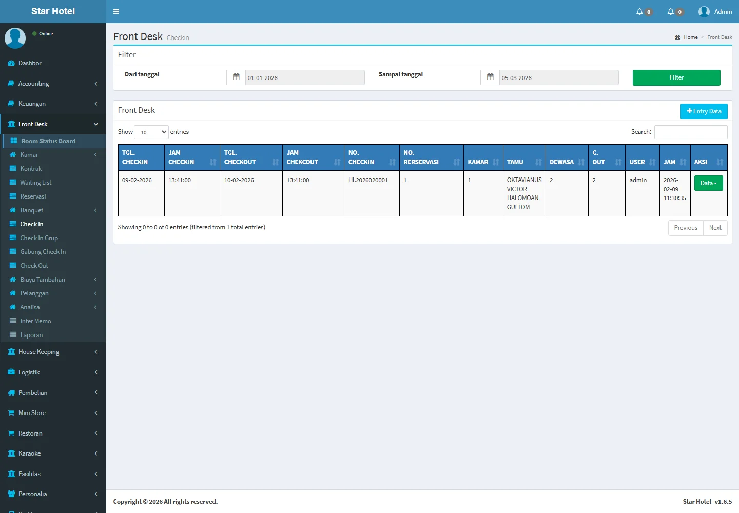Click into the table Search field

(x=691, y=132)
